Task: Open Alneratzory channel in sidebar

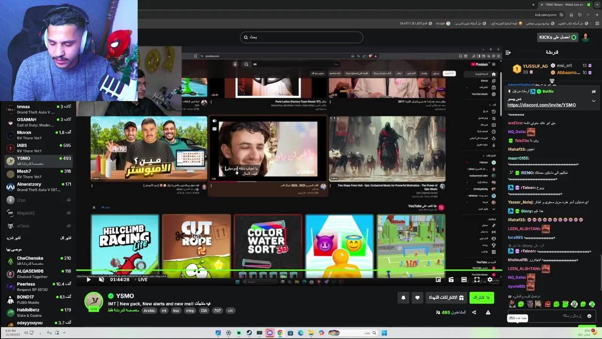Action: (39, 186)
